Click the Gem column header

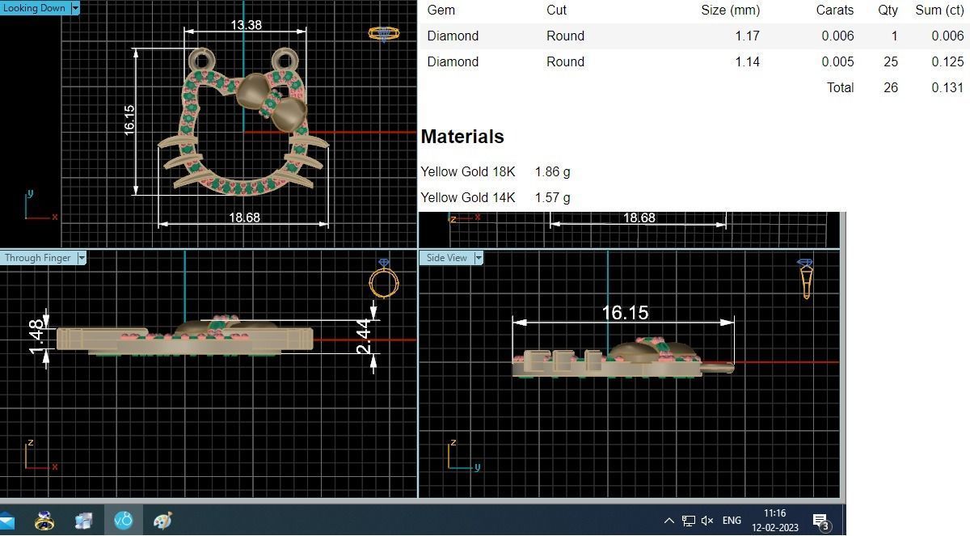(x=441, y=11)
